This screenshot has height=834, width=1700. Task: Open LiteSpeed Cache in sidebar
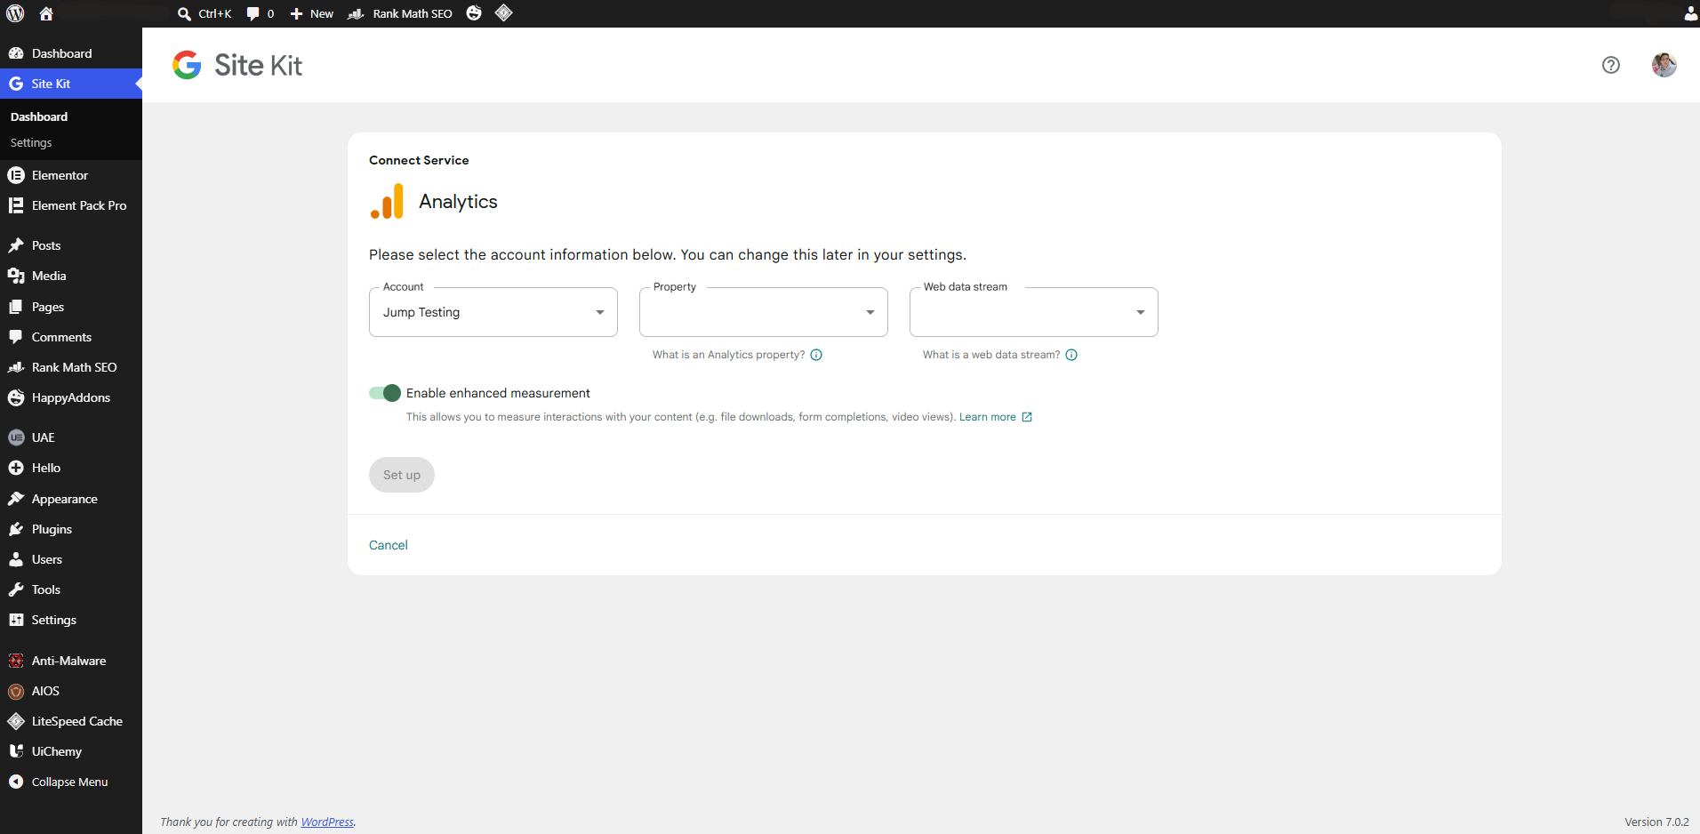tap(71, 721)
